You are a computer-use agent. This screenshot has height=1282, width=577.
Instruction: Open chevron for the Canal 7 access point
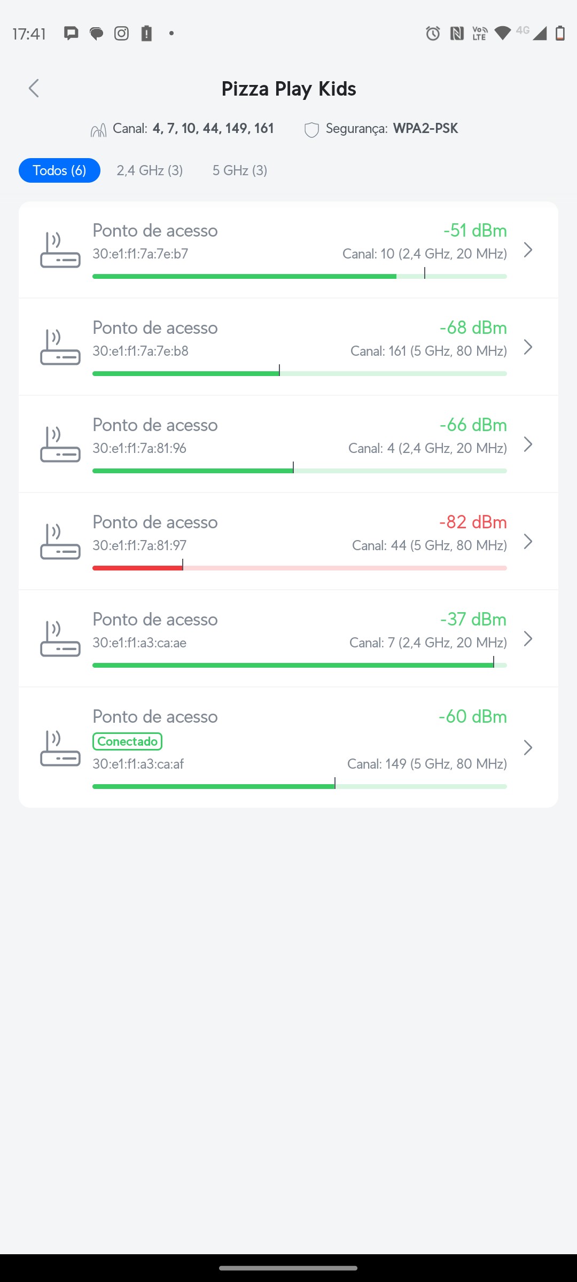coord(528,639)
